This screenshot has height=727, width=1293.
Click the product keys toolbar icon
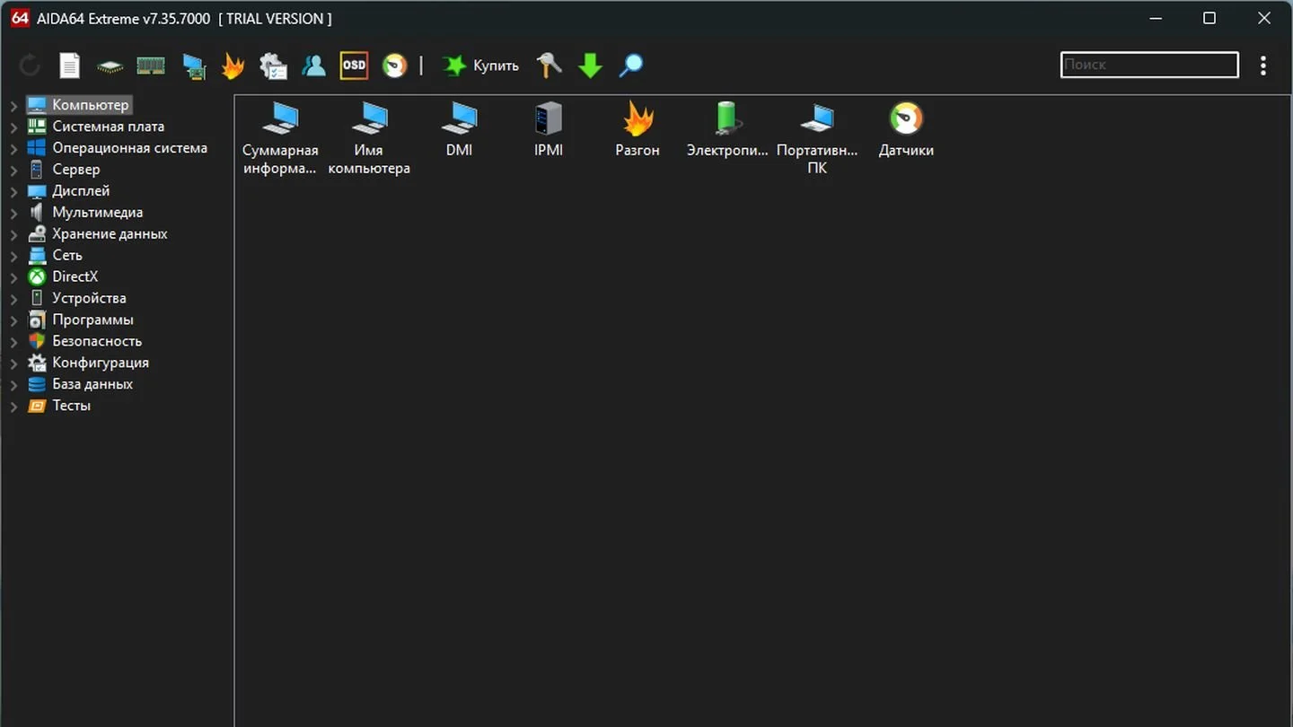coord(550,66)
